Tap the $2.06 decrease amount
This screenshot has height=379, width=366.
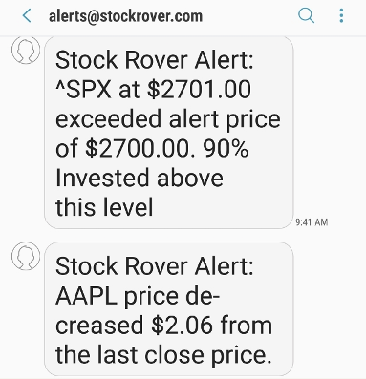pyautogui.click(x=182, y=326)
